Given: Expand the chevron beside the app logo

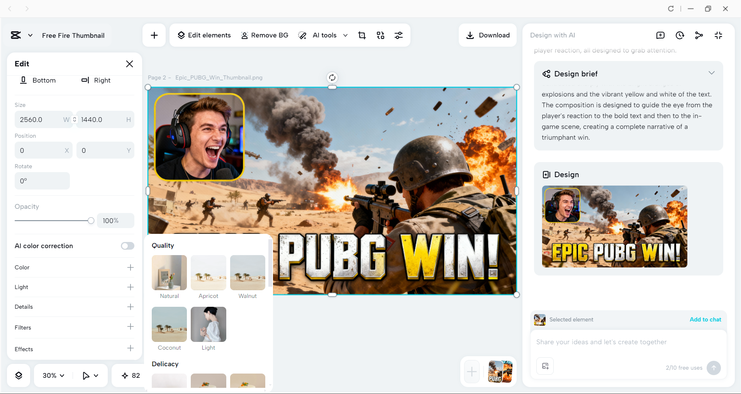Looking at the screenshot, I should [30, 36].
